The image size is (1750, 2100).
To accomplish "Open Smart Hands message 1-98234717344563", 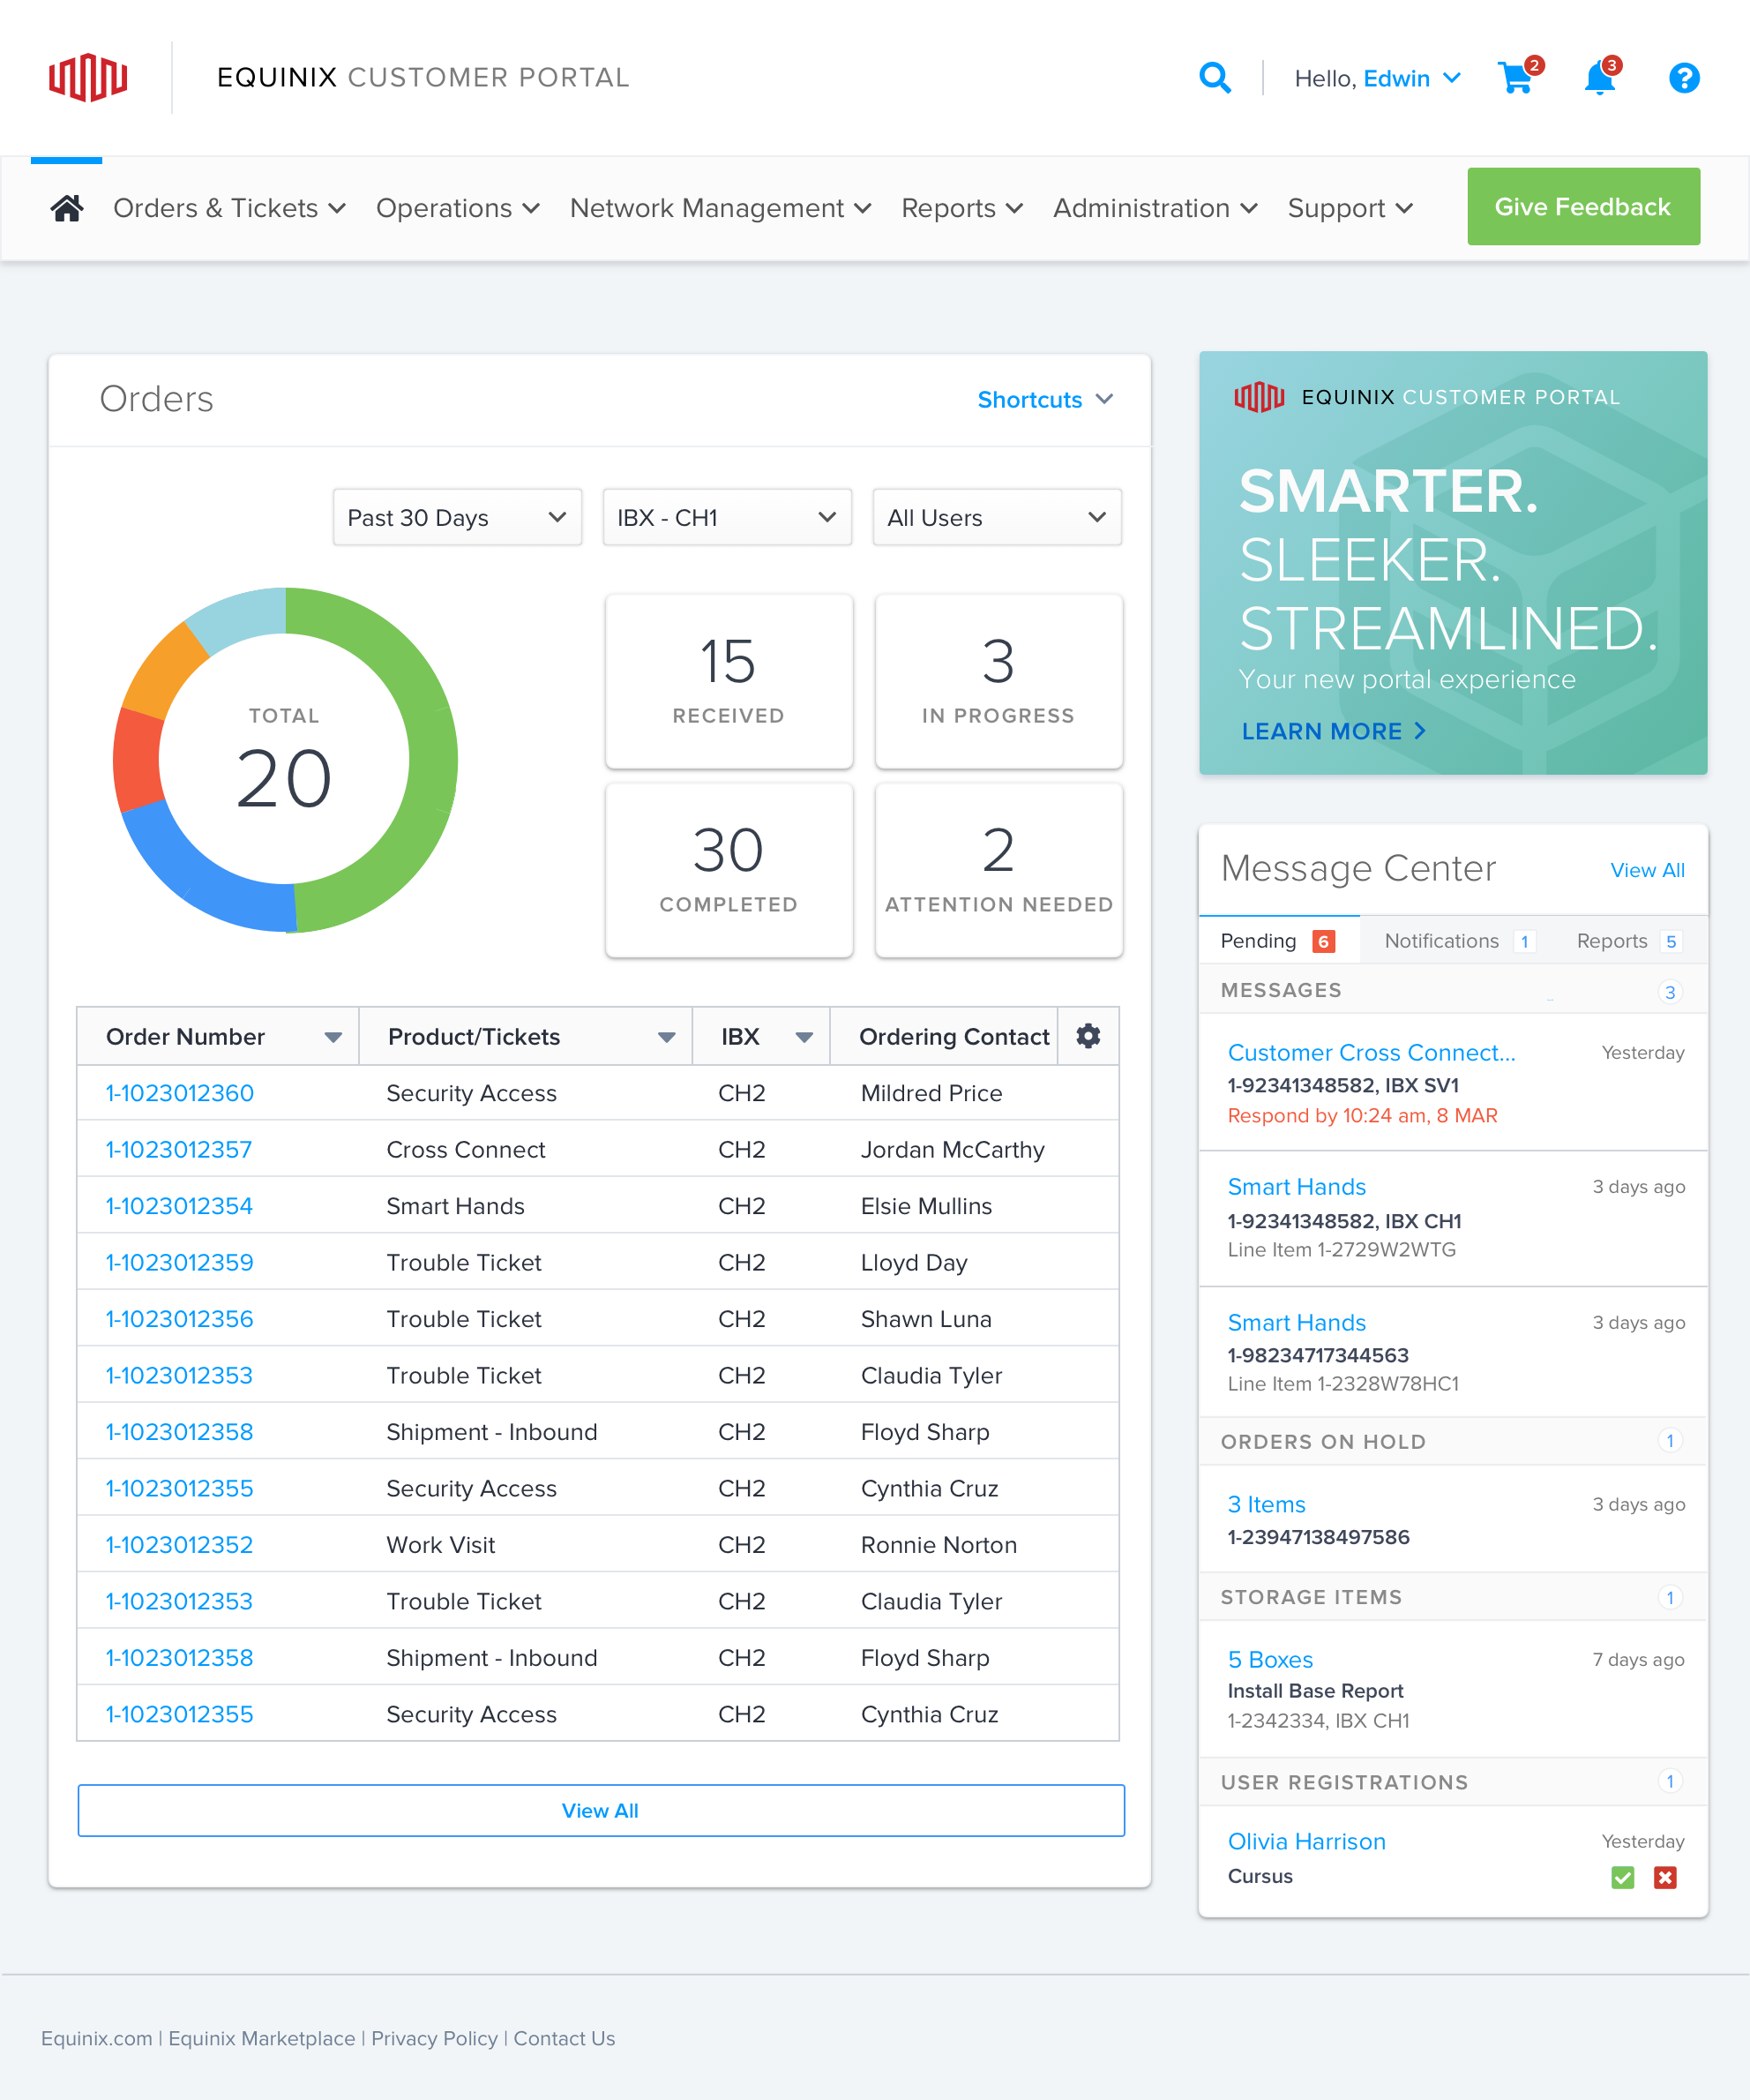I will click(1297, 1322).
